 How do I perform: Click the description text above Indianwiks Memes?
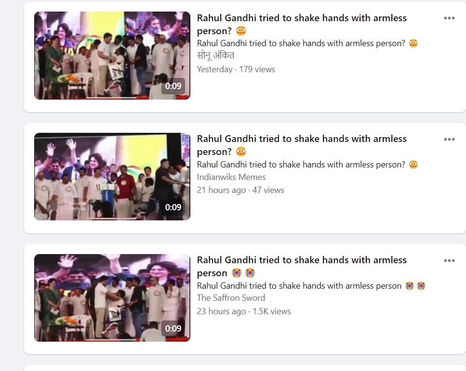tap(307, 165)
